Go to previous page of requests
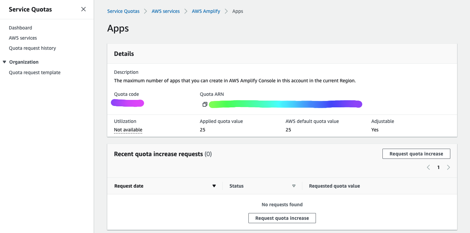The image size is (470, 233). 428,167
